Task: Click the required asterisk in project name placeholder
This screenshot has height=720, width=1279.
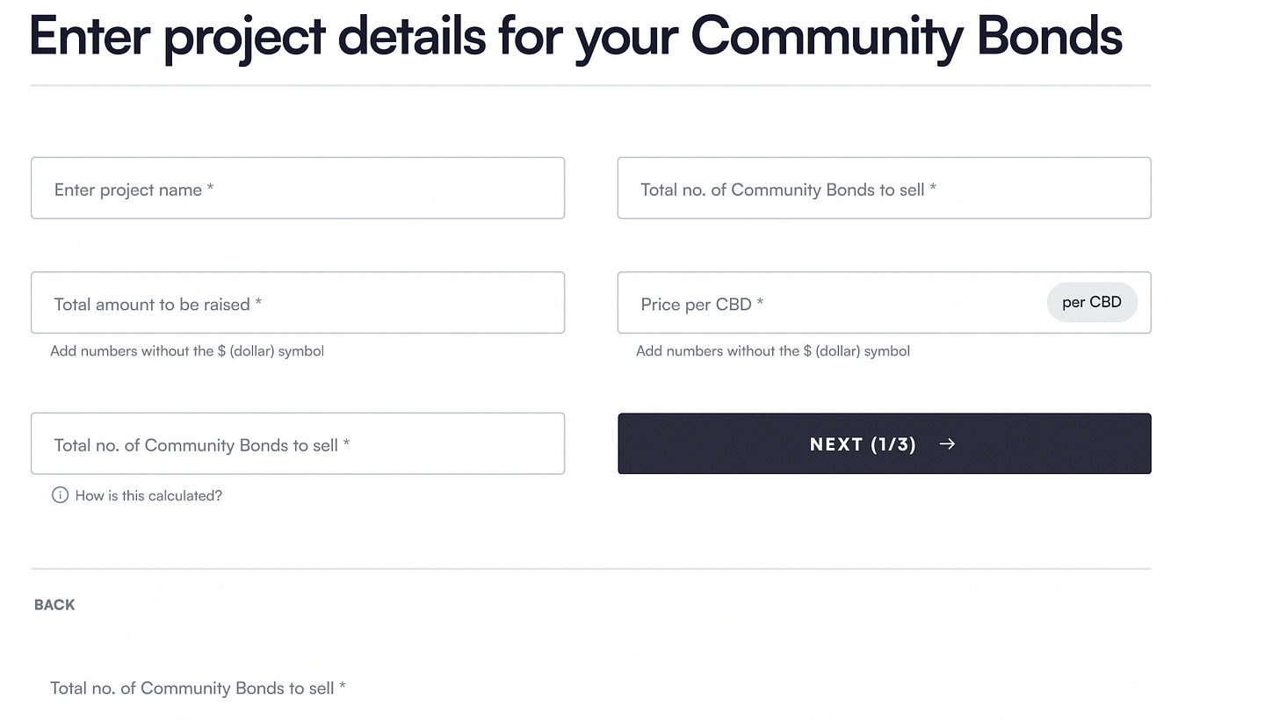Action: (211, 189)
